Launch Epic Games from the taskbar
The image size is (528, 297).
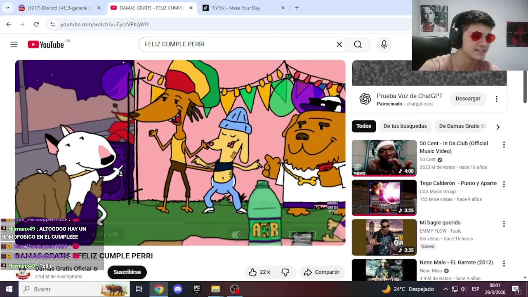pyautogui.click(x=197, y=289)
